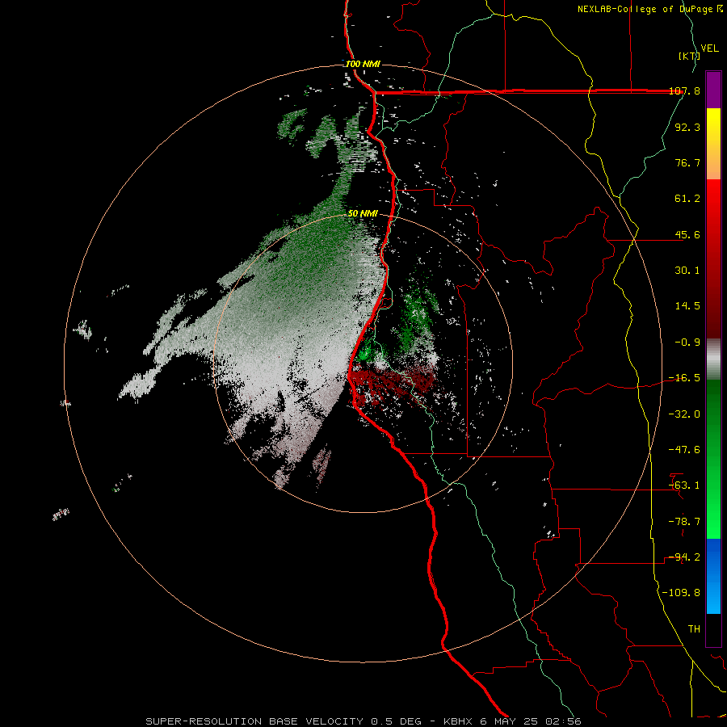Click the -63.1 legend value
The width and height of the screenshot is (727, 727).
click(684, 485)
